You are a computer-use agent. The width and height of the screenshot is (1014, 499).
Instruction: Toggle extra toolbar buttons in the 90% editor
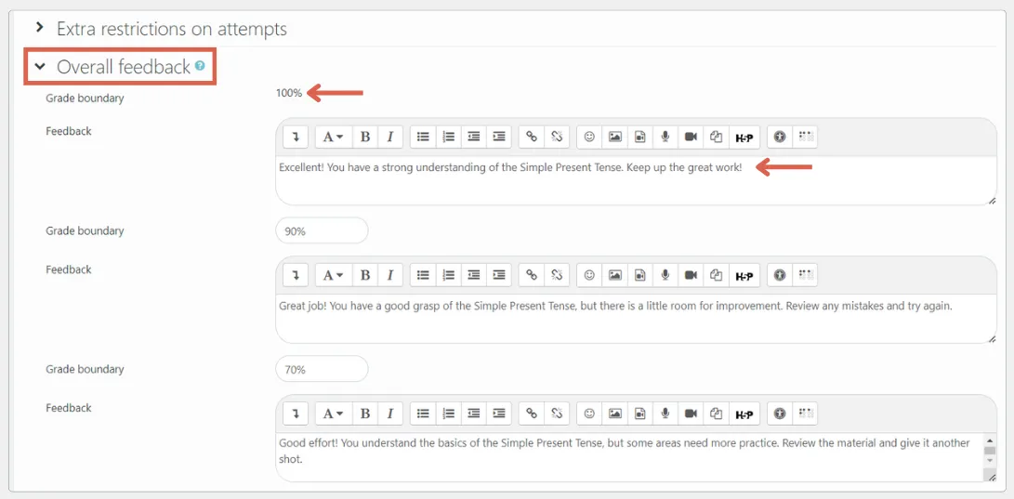[x=296, y=275]
